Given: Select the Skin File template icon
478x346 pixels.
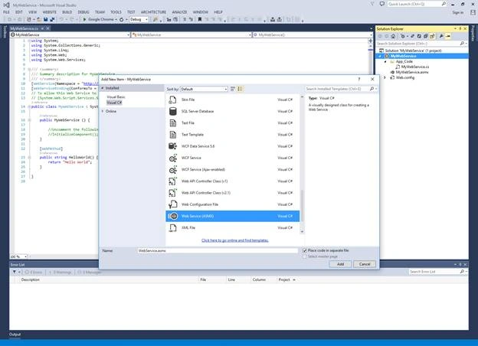Looking at the screenshot, I should coord(173,100).
